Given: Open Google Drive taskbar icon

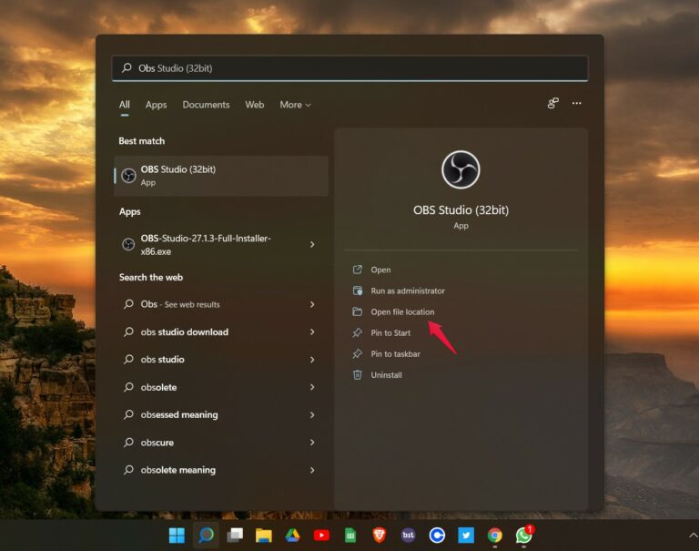Looking at the screenshot, I should tap(292, 535).
